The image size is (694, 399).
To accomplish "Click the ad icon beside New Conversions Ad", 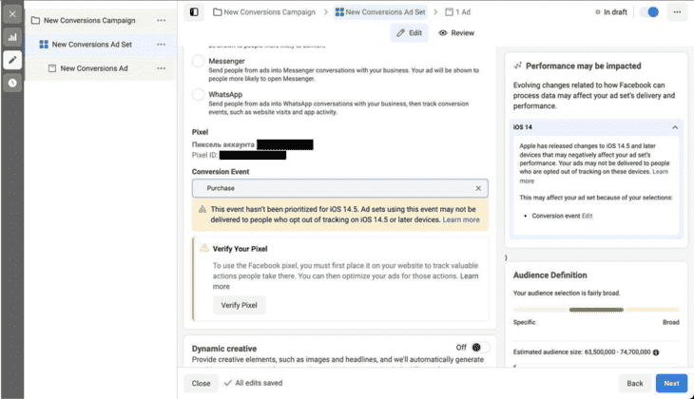I will [52, 68].
